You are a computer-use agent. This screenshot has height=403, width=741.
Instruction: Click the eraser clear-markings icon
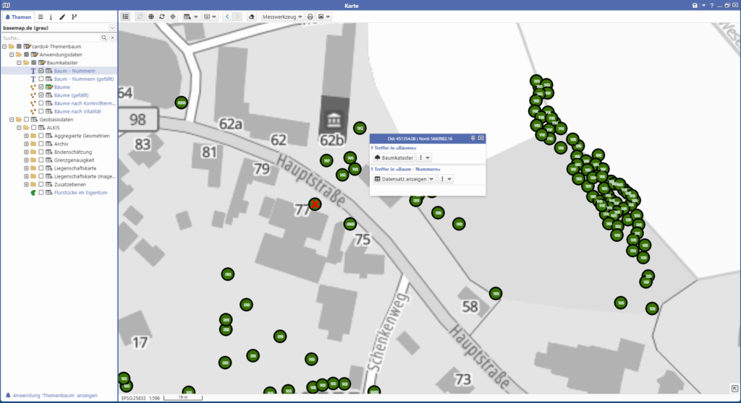[251, 16]
